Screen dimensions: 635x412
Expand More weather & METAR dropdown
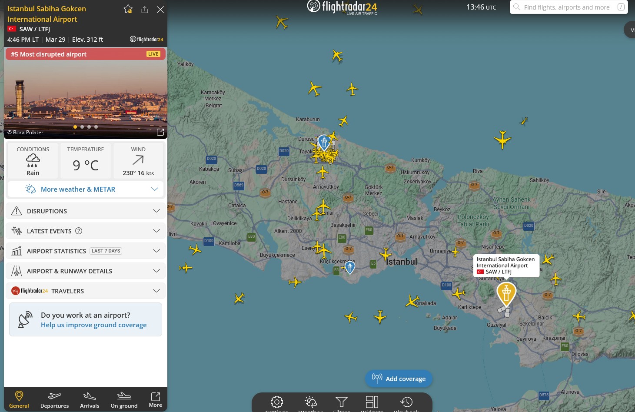click(86, 189)
